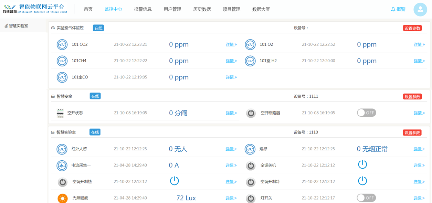Image resolution: width=432 pixels, height=203 pixels.
Task: Click the 电流采集一 current waveform icon
Action: pyautogui.click(x=62, y=165)
